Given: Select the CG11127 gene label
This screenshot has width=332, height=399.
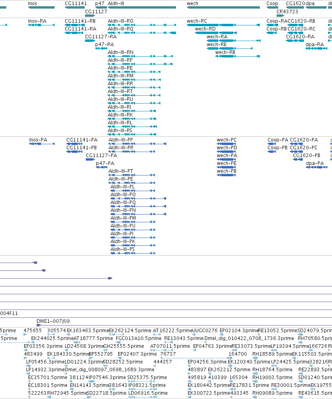Looking at the screenshot, I should click(x=96, y=11).
